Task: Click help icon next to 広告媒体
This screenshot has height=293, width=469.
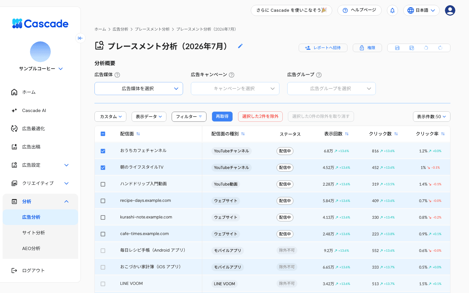Action: click(117, 75)
